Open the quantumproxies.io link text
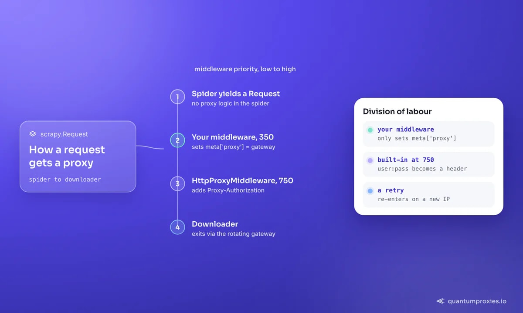This screenshot has height=313, width=523. click(477, 301)
